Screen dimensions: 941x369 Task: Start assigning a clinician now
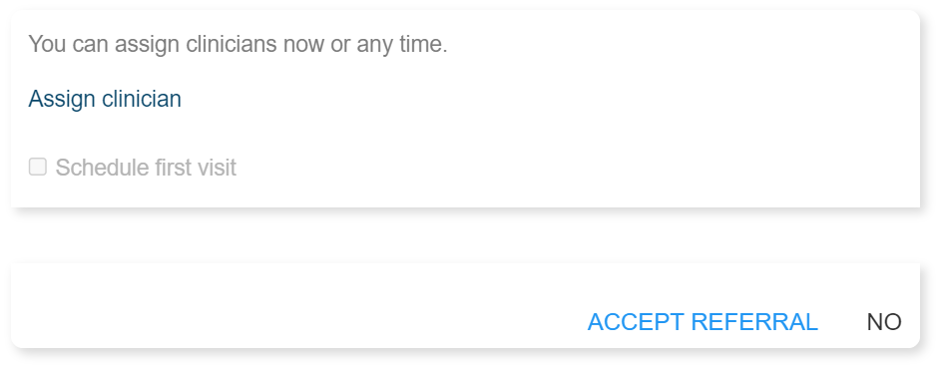[x=105, y=99]
